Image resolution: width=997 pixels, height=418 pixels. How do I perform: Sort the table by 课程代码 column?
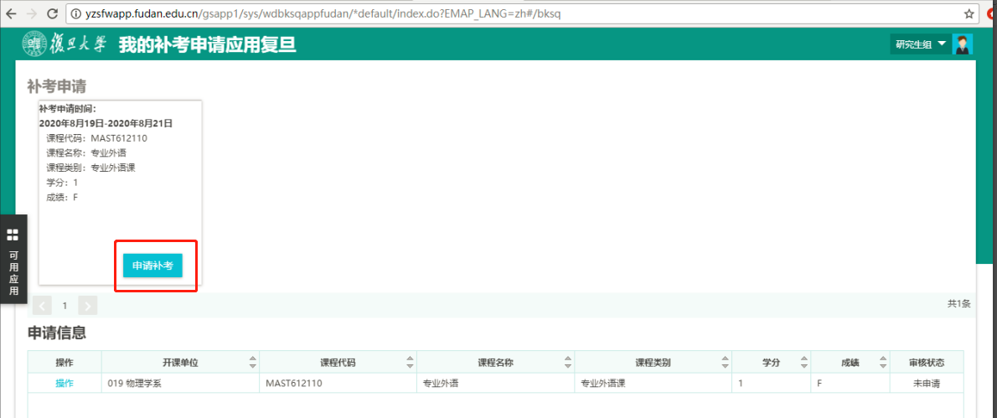tap(410, 363)
